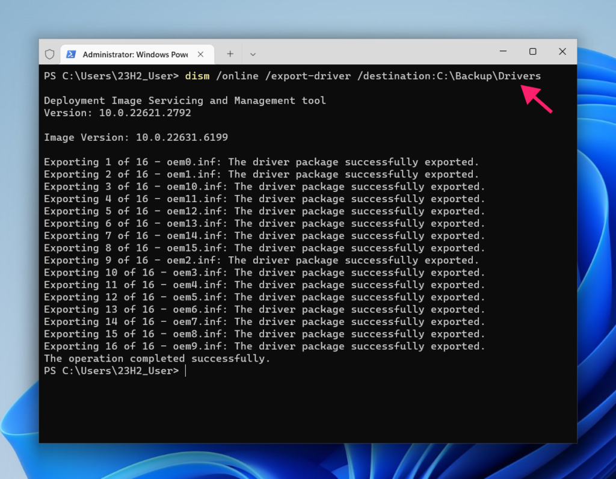Maximize the Terminal window
This screenshot has width=616, height=479.
click(x=533, y=52)
